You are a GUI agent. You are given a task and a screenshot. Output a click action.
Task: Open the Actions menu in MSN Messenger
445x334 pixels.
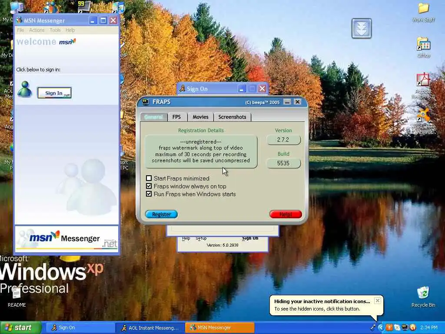click(x=37, y=30)
